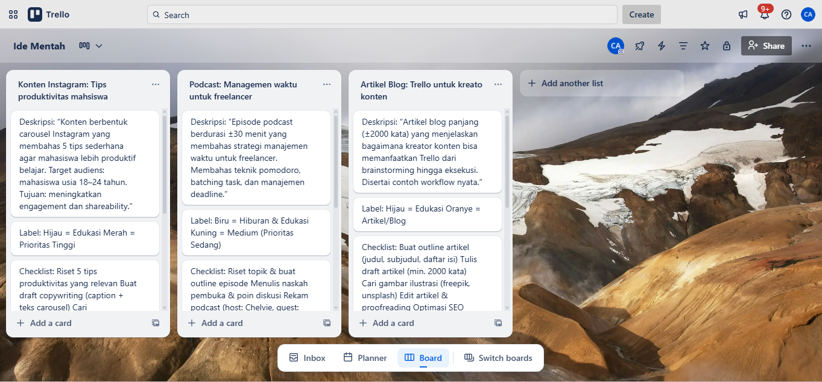Switch to the Planner tab
822x382 pixels.
365,358
